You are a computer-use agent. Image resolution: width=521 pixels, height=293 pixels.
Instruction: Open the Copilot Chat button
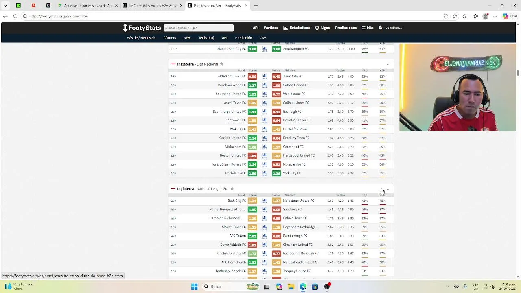(x=509, y=16)
